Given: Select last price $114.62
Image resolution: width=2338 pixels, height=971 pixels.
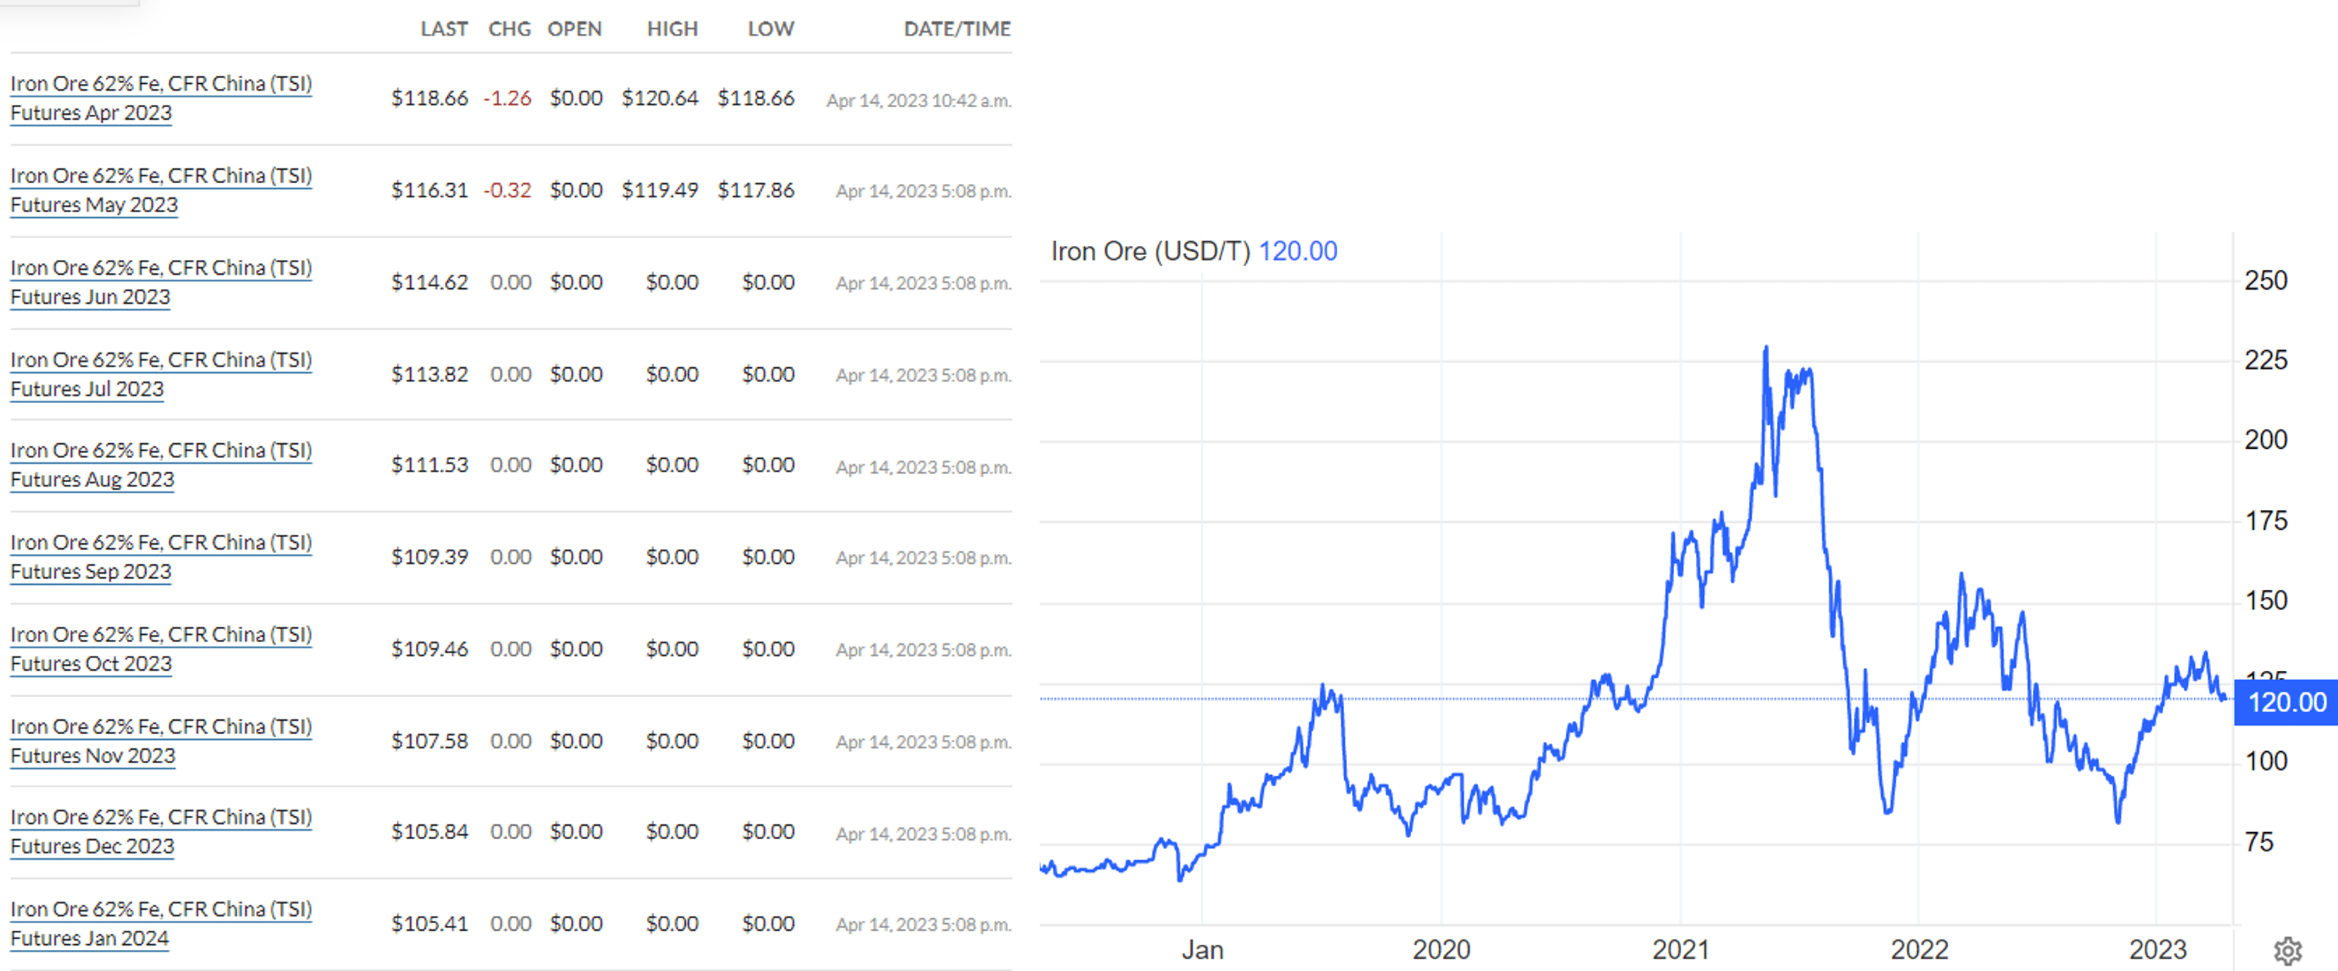Looking at the screenshot, I should (429, 283).
